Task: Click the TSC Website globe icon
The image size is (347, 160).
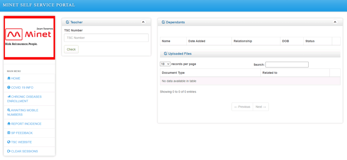Action: [9, 142]
